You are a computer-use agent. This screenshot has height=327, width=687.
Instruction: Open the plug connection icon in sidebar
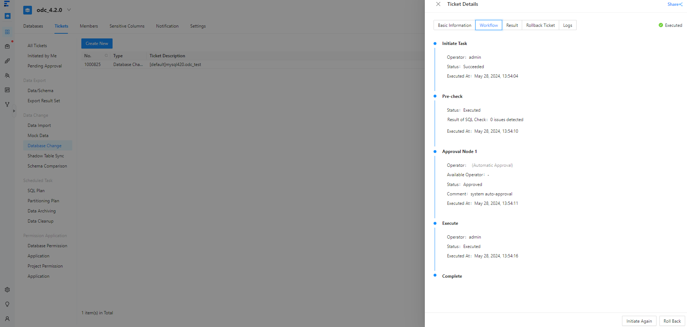click(7, 61)
